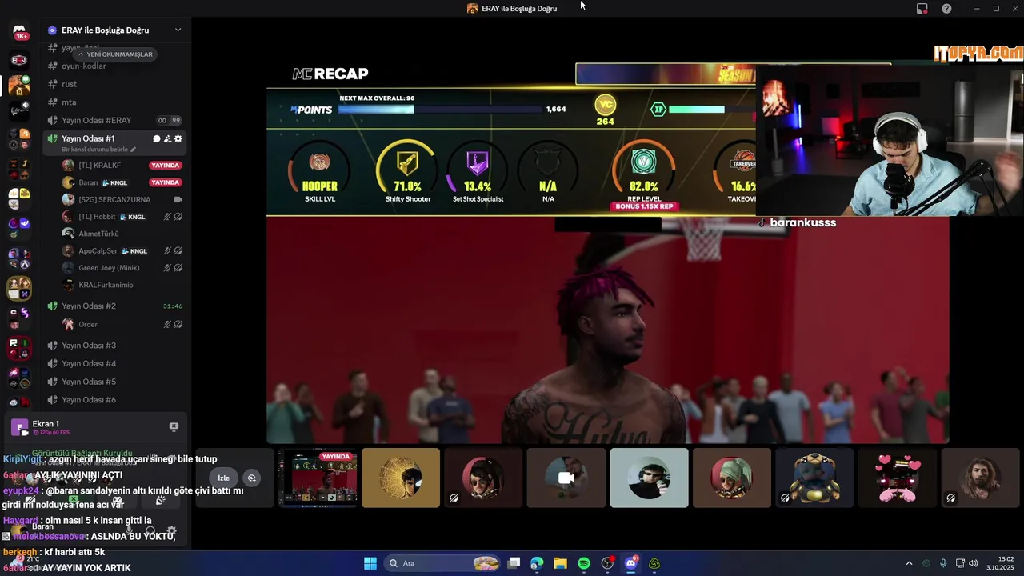Toggle the activity button in voice panel
This screenshot has width=1024, height=576.
[117, 501]
